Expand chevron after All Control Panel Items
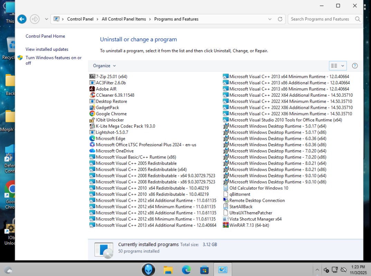This screenshot has width=371, height=276. pos(150,19)
